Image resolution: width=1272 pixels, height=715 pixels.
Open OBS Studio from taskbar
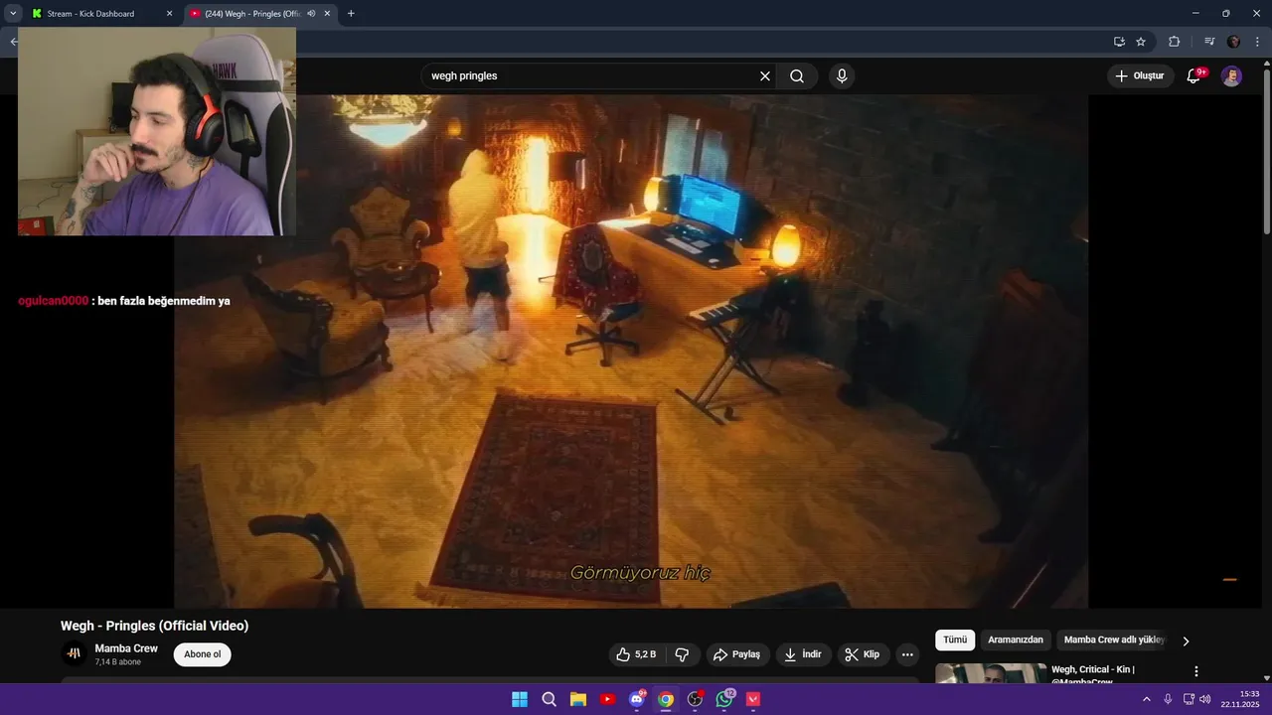tap(696, 699)
